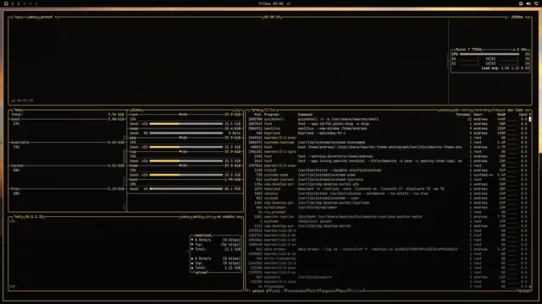Switch to workspace 1 in top bar

(13, 3)
